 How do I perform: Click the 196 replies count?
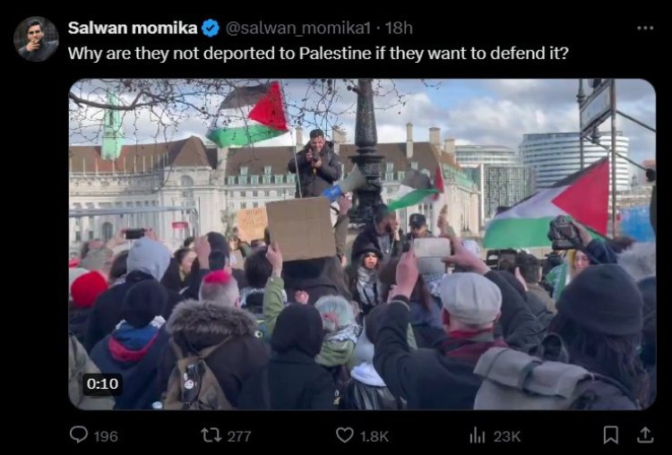coord(106,436)
